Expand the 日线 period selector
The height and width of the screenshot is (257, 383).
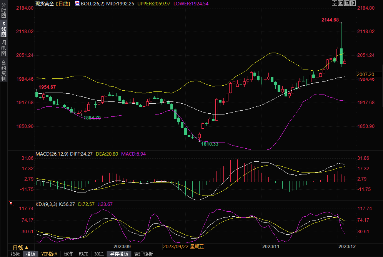(20, 247)
